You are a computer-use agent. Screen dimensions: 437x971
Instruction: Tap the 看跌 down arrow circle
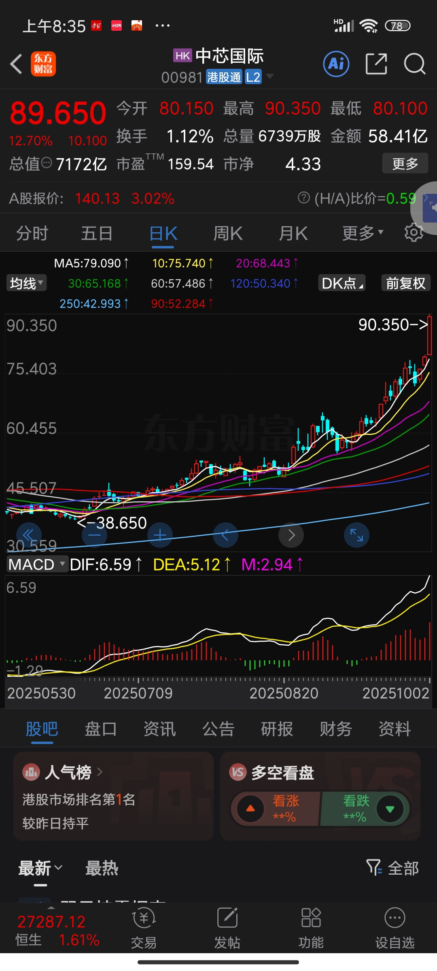(390, 809)
